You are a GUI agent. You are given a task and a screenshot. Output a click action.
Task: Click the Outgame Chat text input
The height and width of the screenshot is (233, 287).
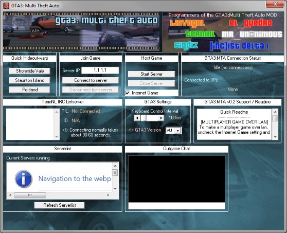176,206
